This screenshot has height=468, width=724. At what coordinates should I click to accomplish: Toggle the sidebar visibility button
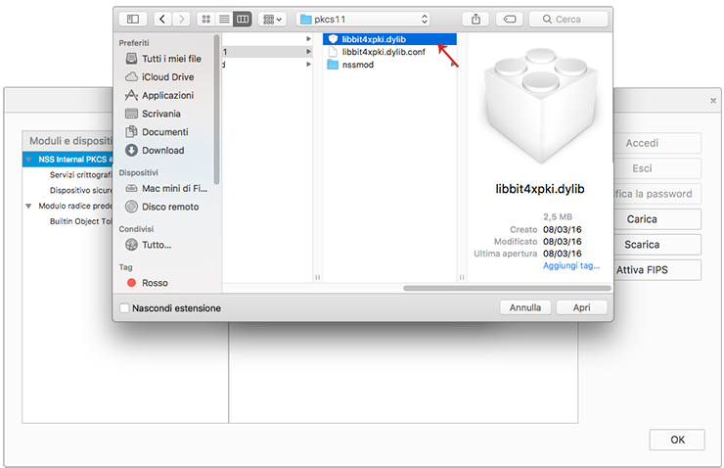click(133, 19)
